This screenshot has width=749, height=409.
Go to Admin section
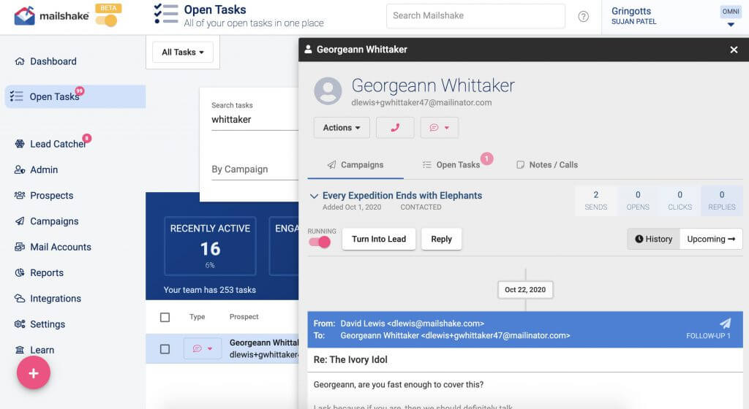(44, 169)
